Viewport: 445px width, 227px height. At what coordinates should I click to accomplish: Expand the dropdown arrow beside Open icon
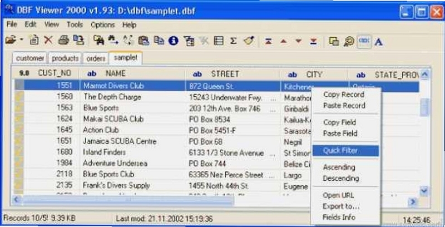coord(22,40)
